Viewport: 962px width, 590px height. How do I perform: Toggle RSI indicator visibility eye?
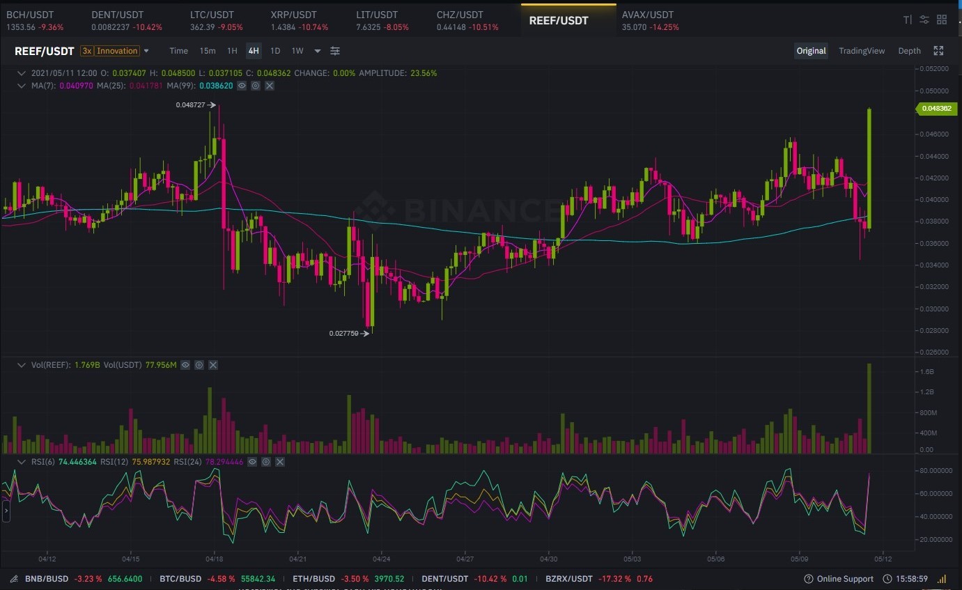pos(252,462)
